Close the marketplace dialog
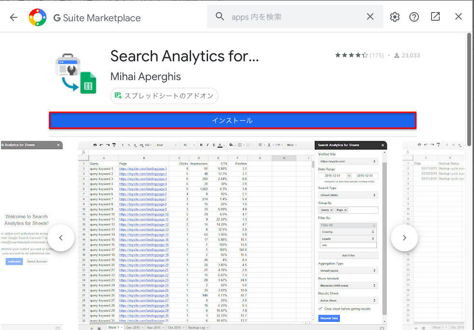The image size is (474, 330). (458, 16)
